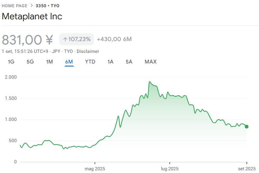Open the 3350 • TYO breadcrumb
Screen dimensions: 259x173
coord(47,6)
